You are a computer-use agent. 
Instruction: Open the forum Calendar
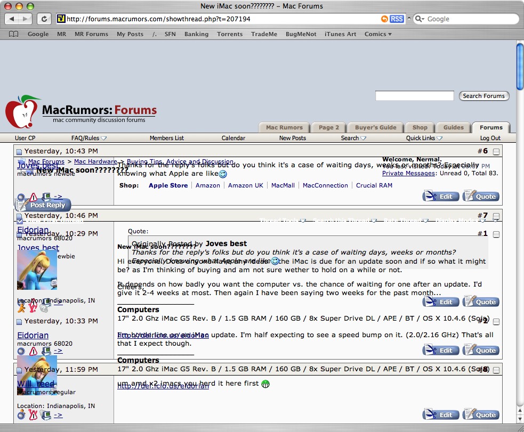click(233, 138)
